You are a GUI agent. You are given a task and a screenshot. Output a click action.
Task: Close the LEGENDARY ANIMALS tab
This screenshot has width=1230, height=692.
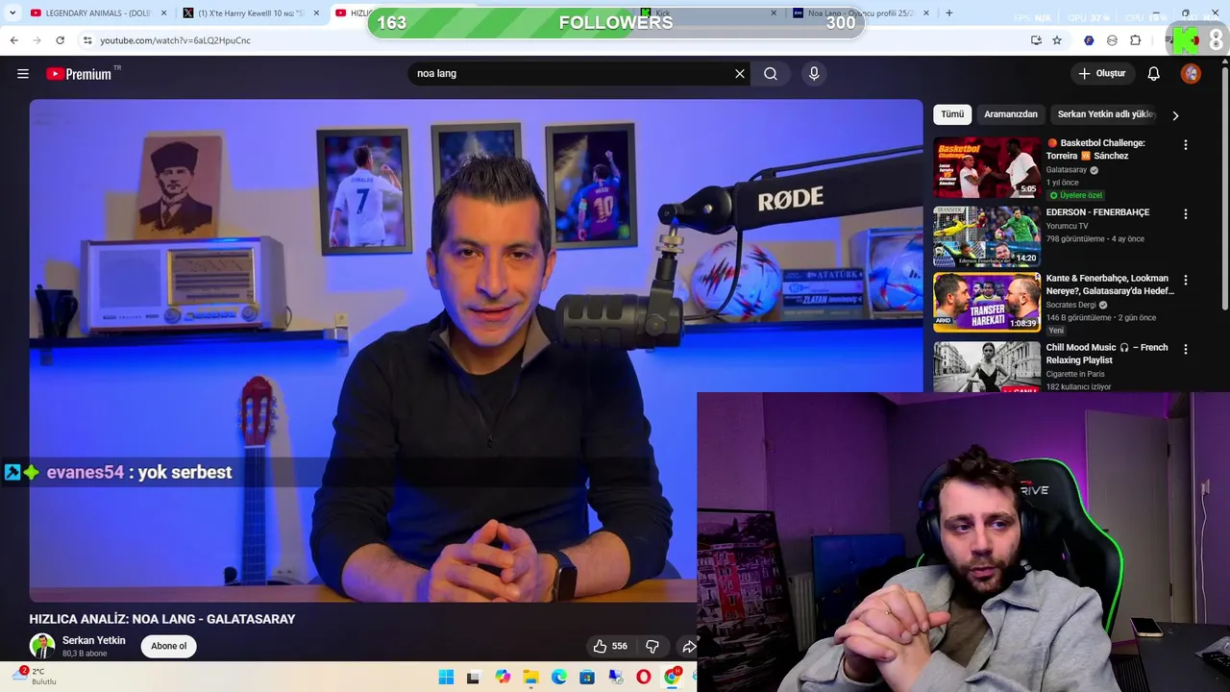tap(163, 13)
